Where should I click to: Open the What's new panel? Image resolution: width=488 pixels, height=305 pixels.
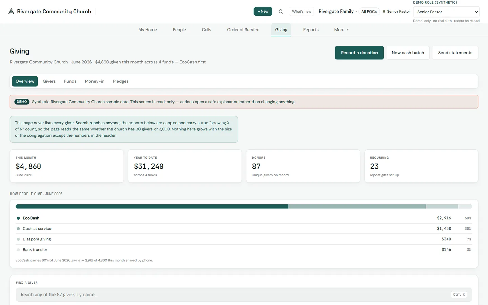[302, 12]
